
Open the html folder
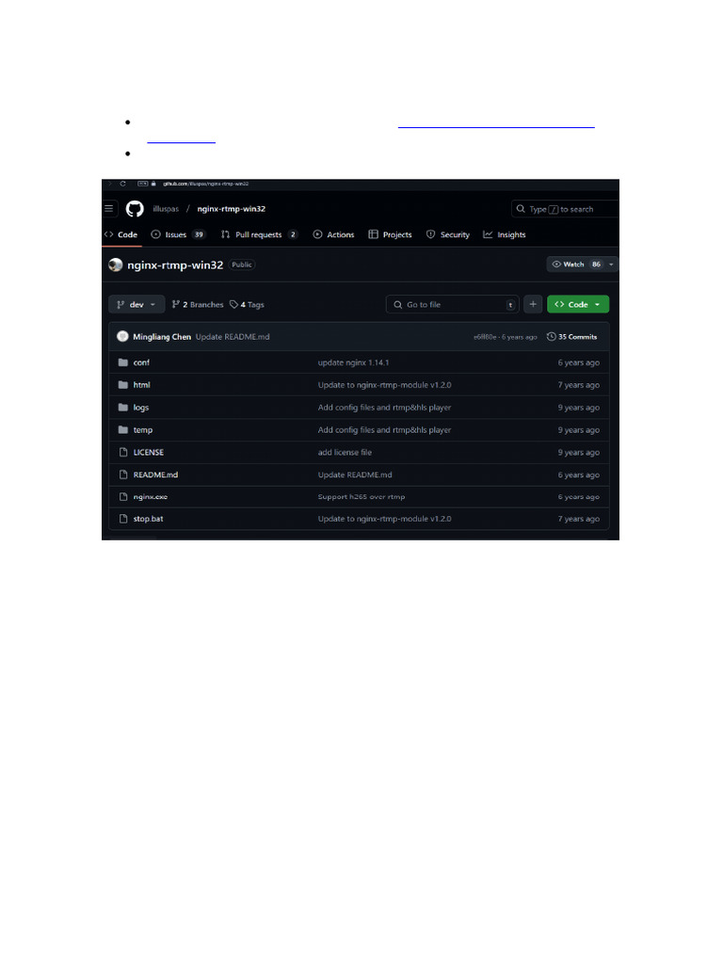click(141, 385)
